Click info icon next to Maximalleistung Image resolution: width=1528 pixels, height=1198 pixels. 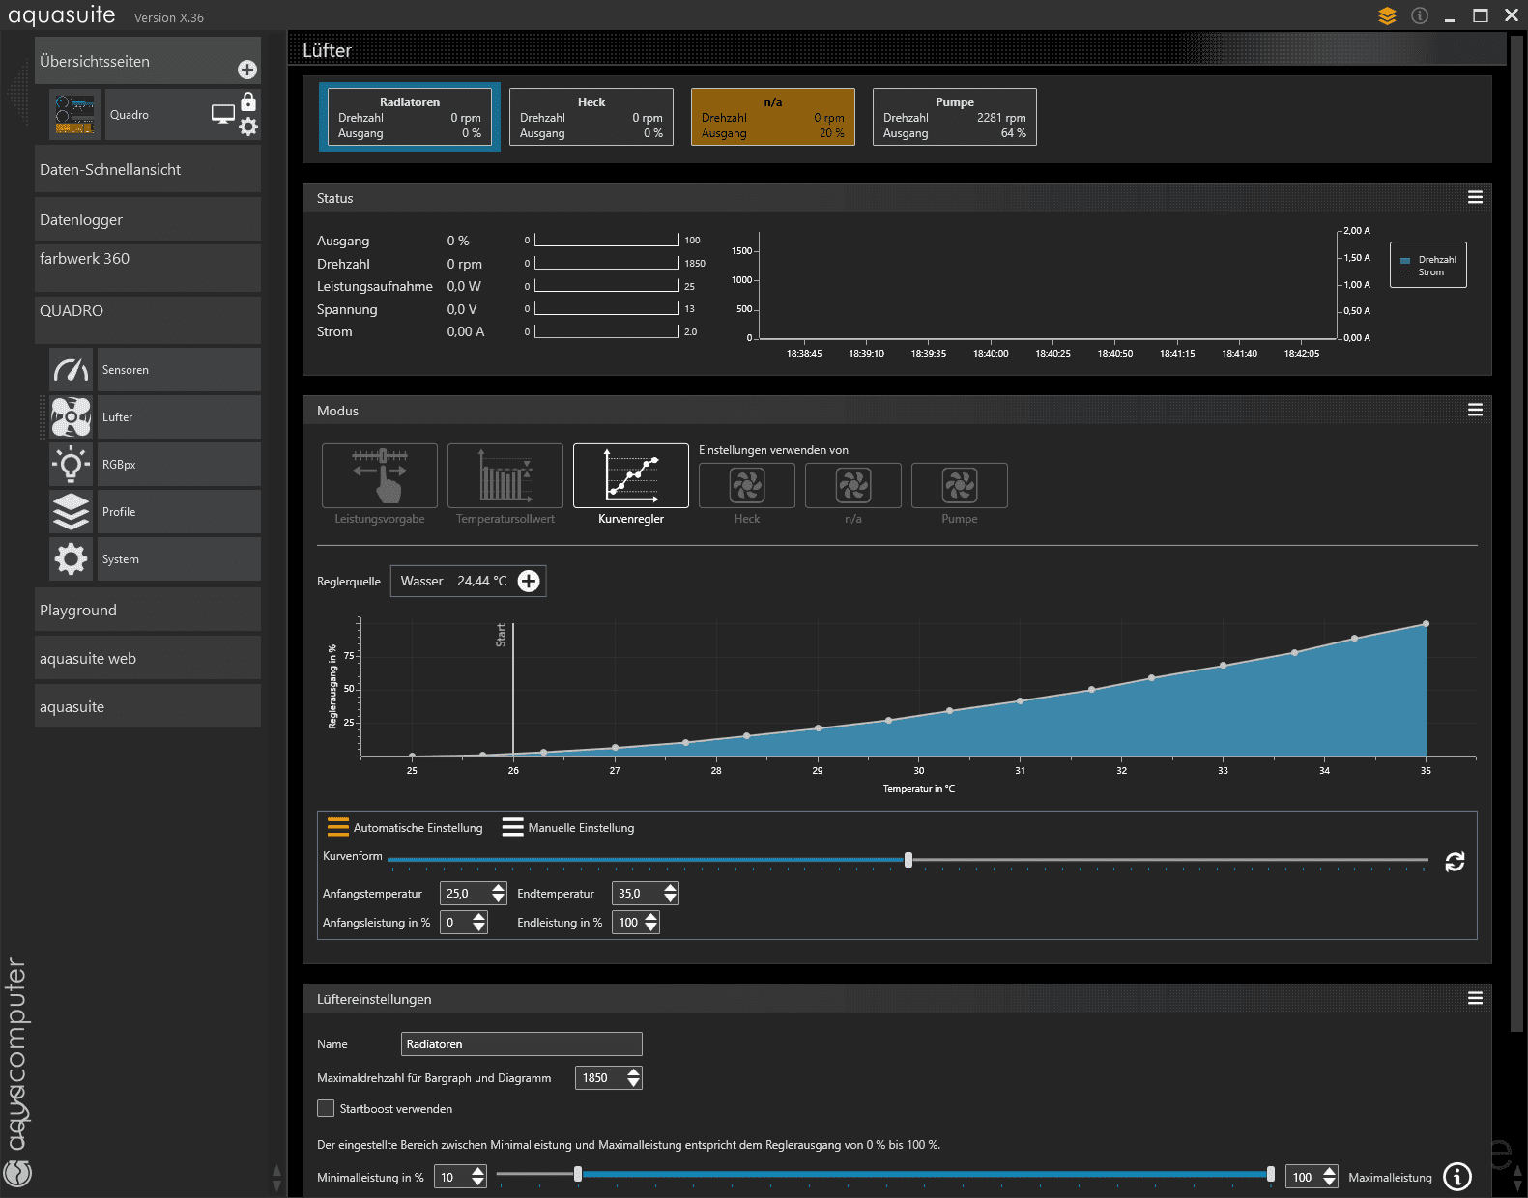coord(1457,1176)
